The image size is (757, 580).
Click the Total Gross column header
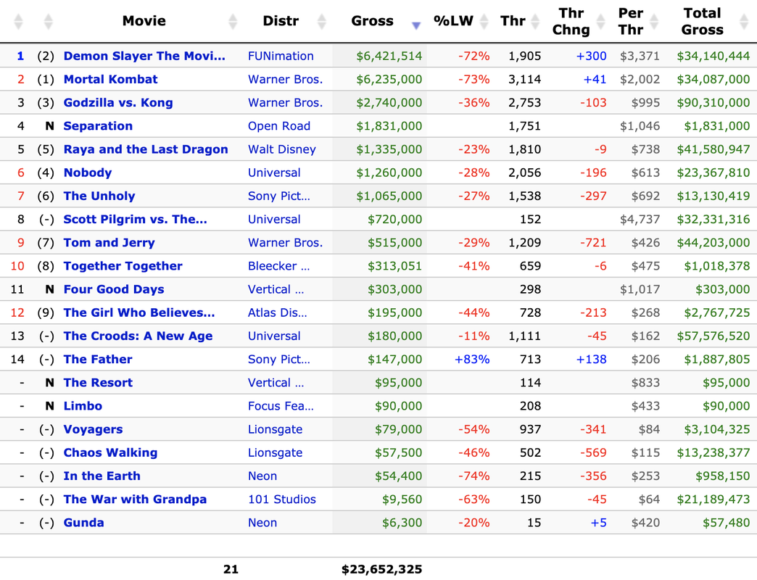click(x=703, y=21)
